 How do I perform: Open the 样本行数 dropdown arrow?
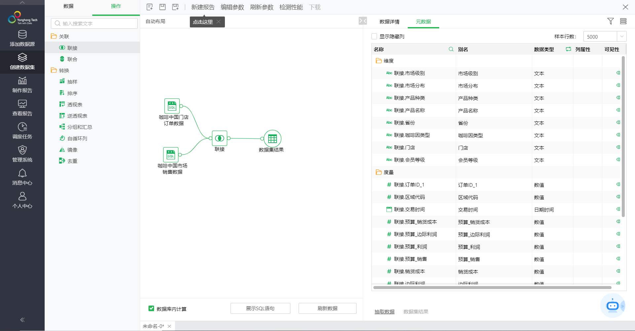(621, 36)
